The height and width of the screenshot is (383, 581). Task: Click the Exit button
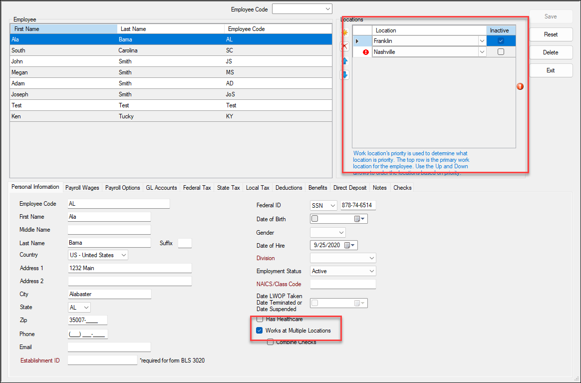pos(551,70)
